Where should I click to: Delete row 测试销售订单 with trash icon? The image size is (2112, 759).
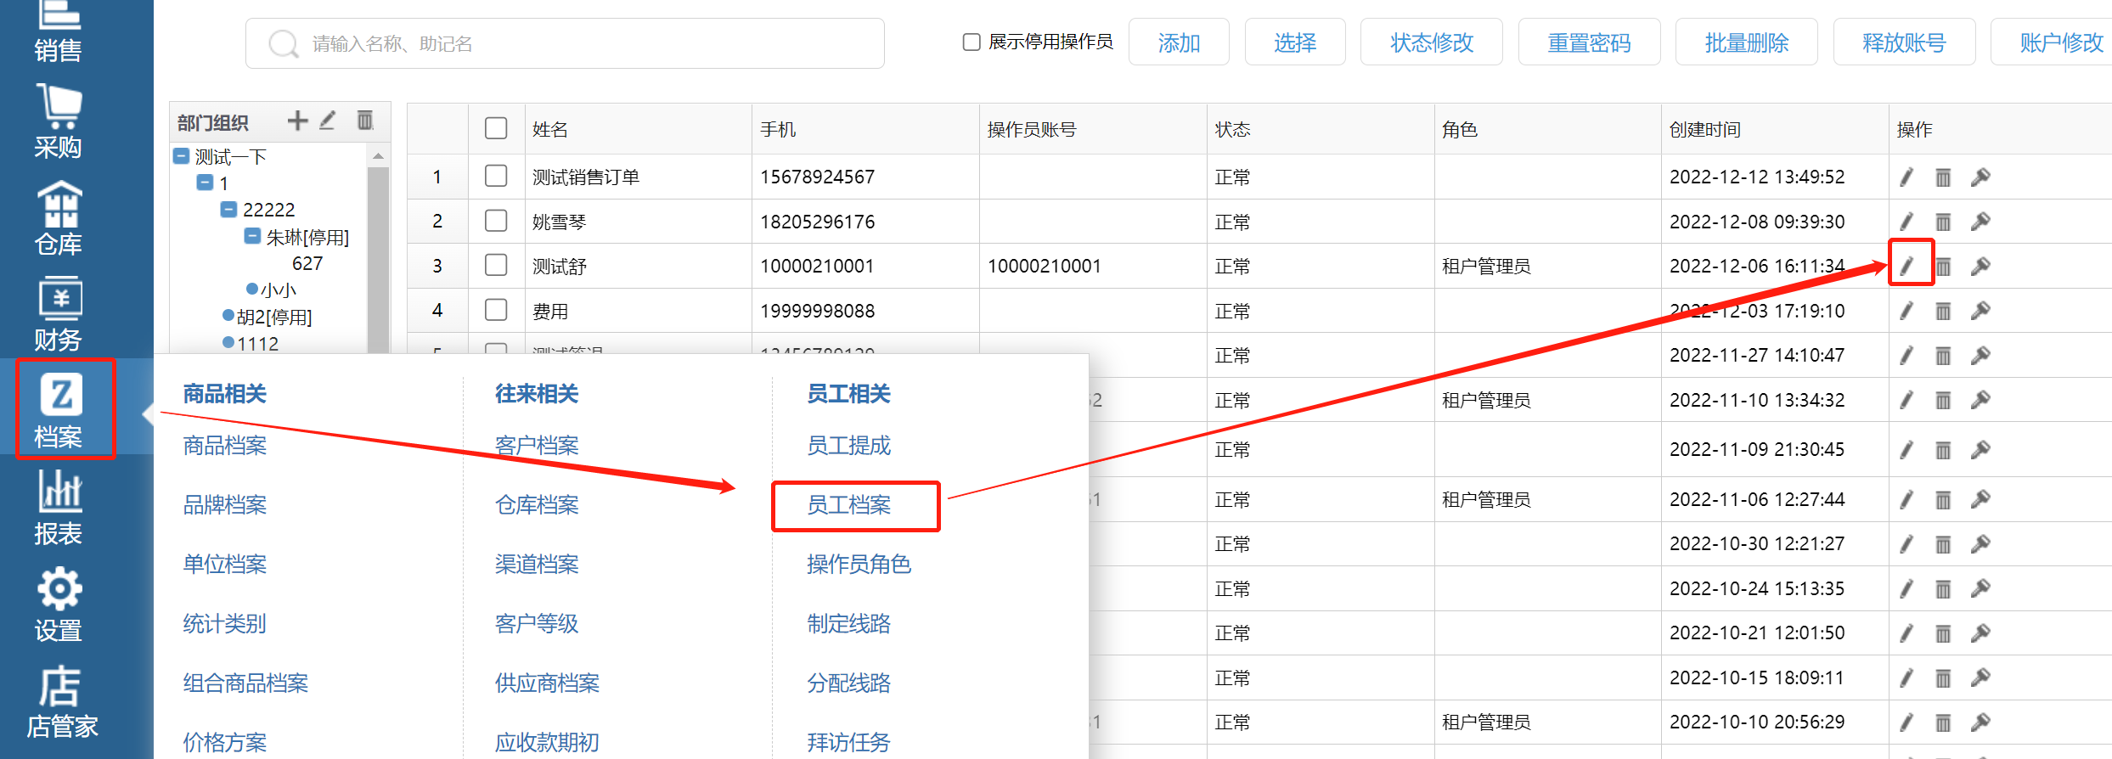click(1943, 177)
